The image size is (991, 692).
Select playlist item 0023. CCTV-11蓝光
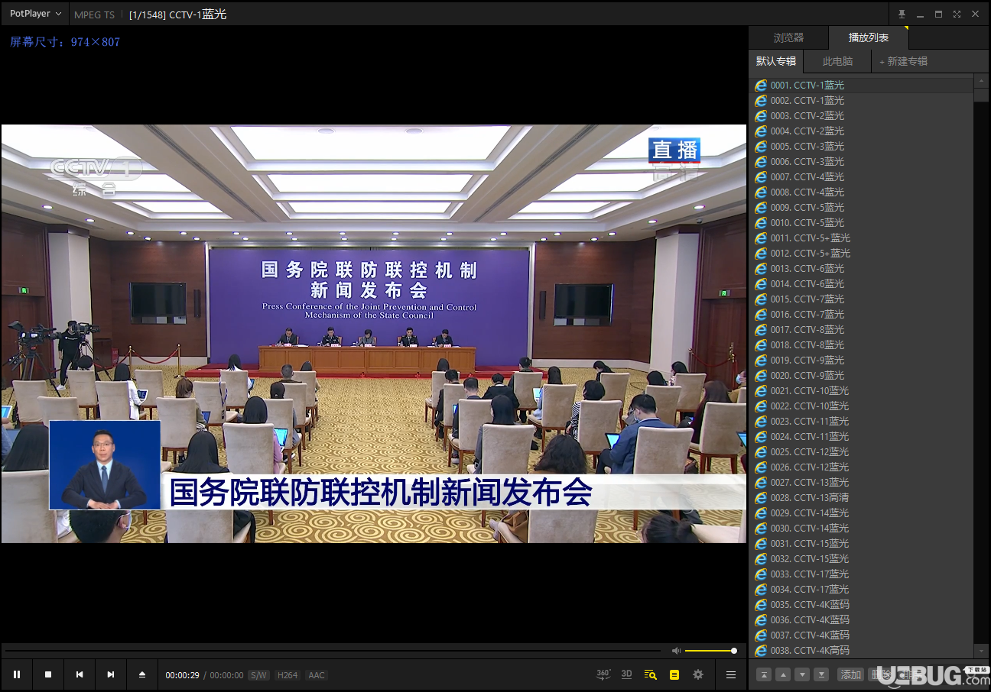tap(861, 422)
